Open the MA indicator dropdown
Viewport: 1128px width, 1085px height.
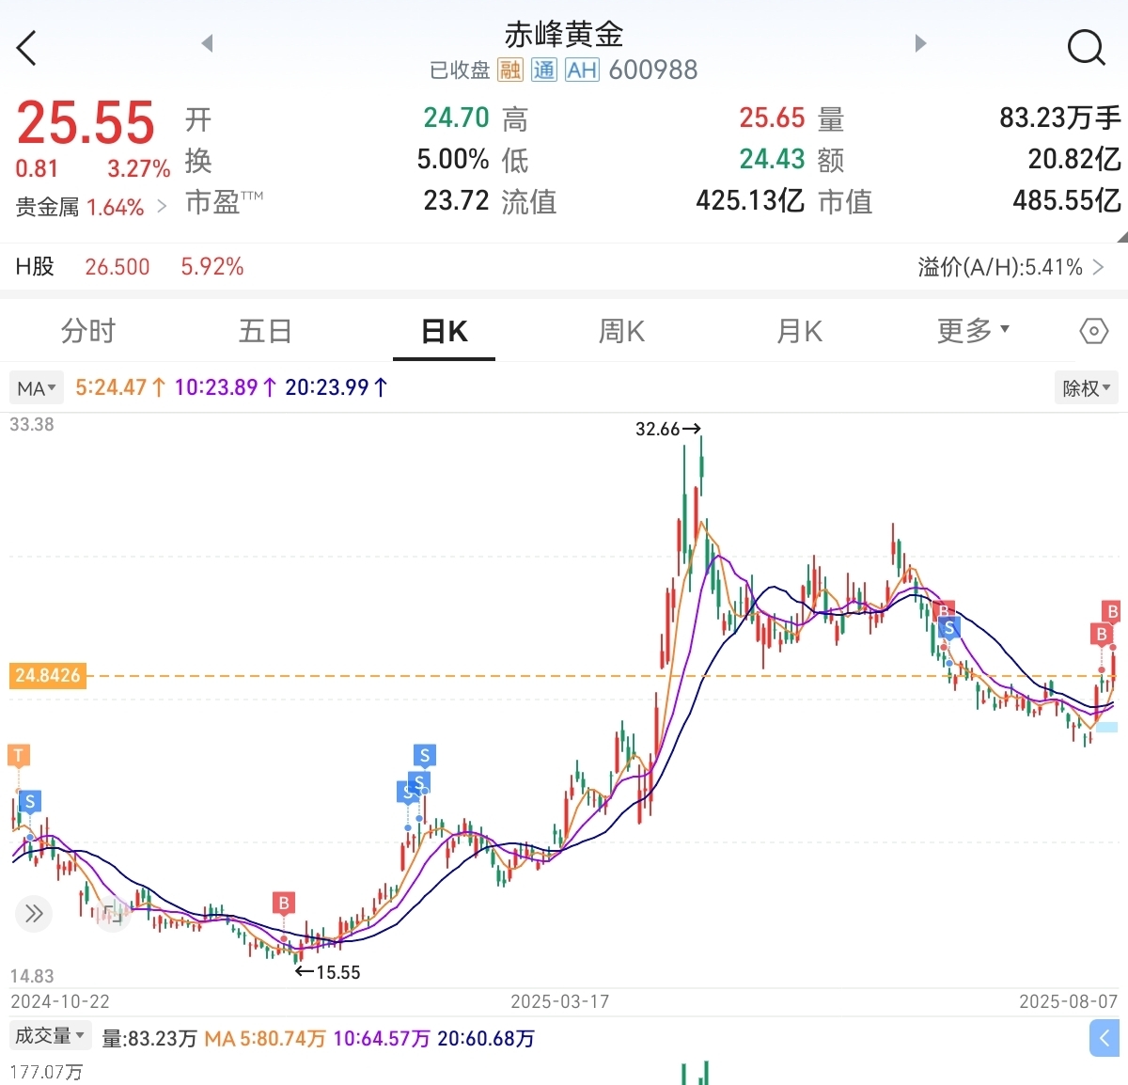37,387
